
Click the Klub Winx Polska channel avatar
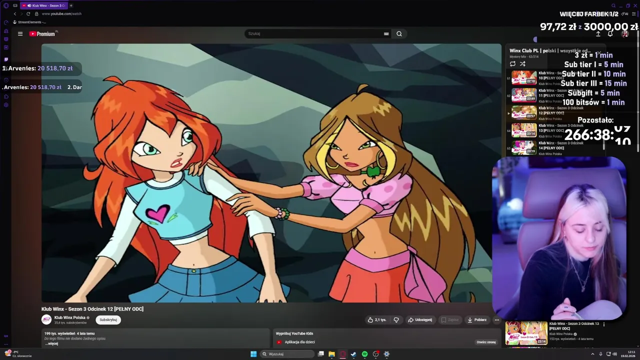46,319
